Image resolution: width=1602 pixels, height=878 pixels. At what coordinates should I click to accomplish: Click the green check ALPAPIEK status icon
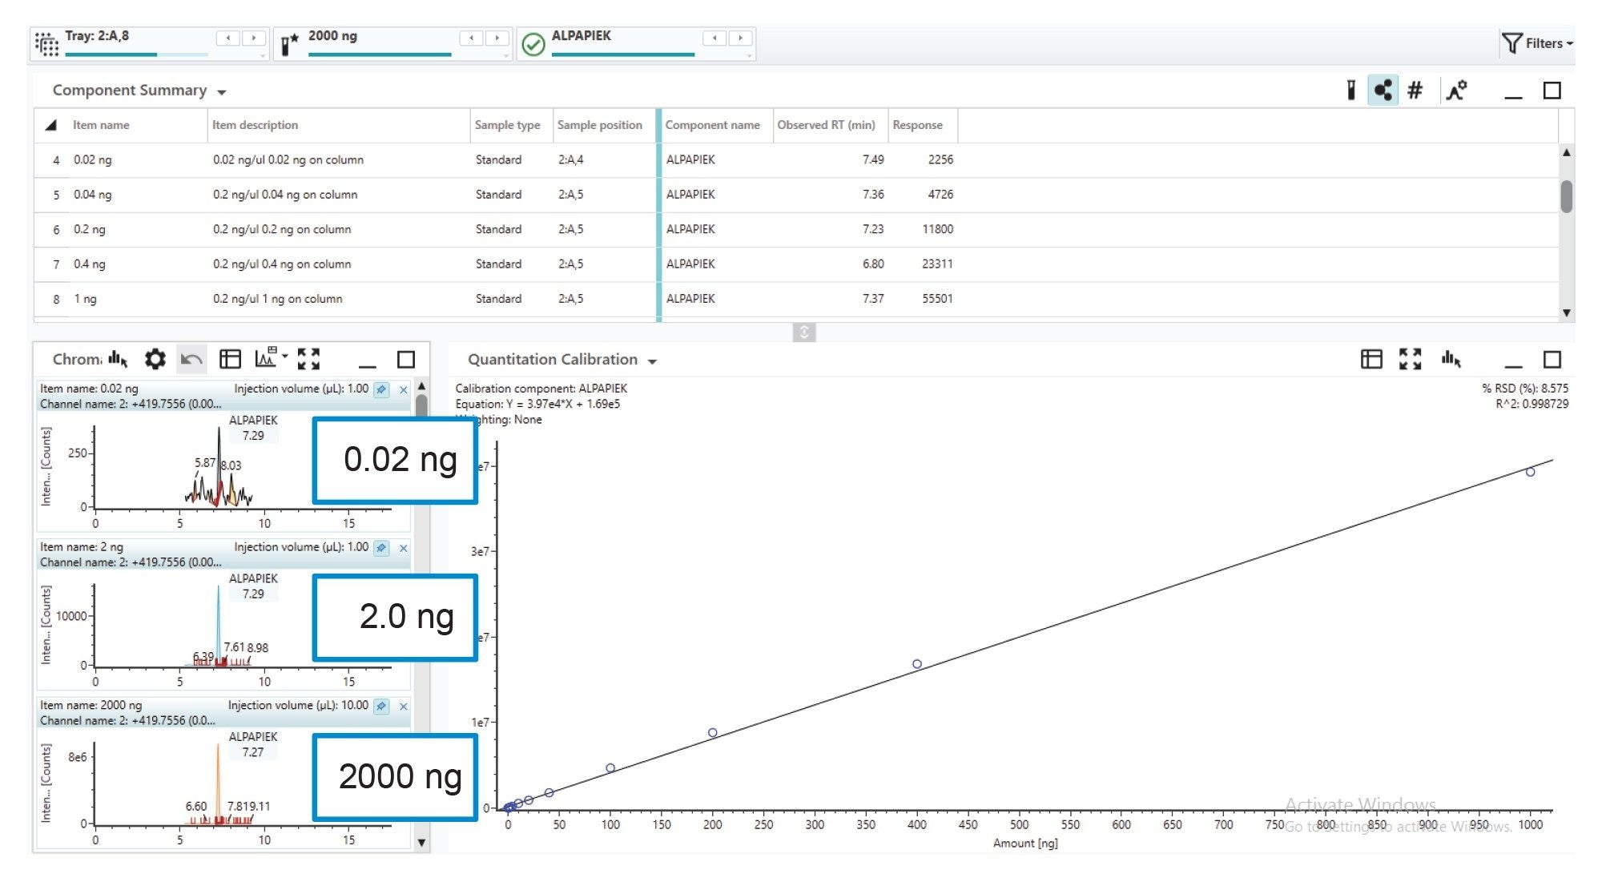[x=533, y=44]
